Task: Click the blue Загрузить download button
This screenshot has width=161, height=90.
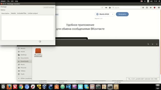Action: pyautogui.click(x=122, y=14)
